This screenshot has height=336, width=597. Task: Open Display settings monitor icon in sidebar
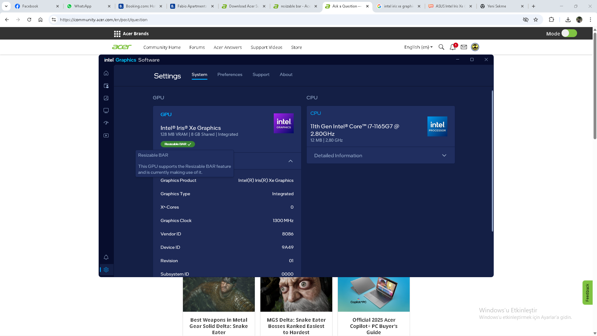pyautogui.click(x=106, y=111)
